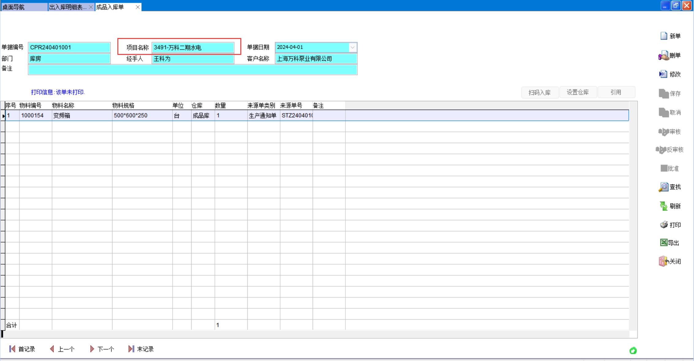Click the 项目名称 project name field
This screenshot has height=361, width=694.
(x=193, y=47)
